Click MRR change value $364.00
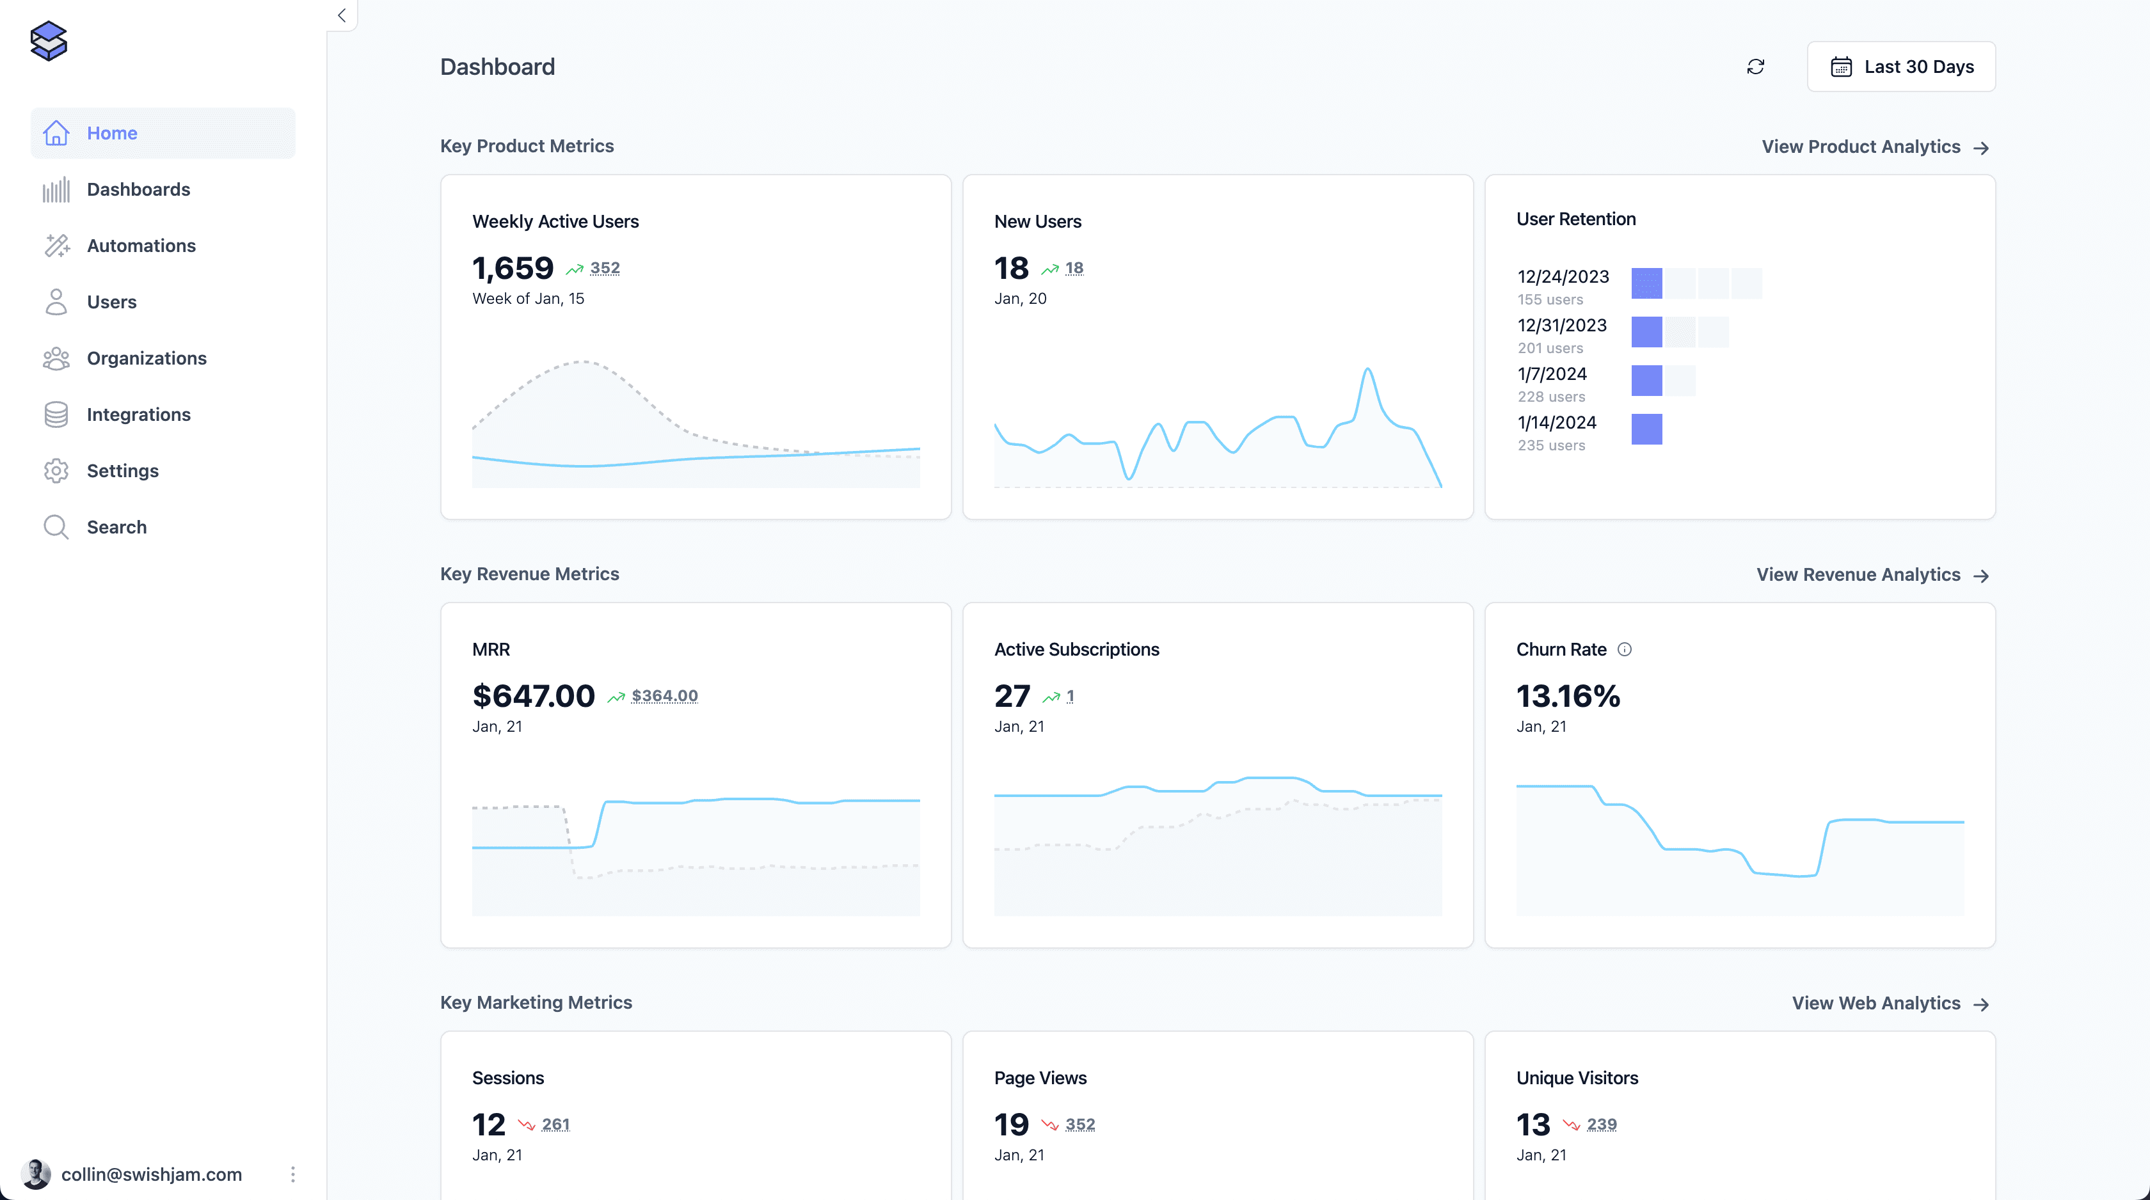 point(664,696)
